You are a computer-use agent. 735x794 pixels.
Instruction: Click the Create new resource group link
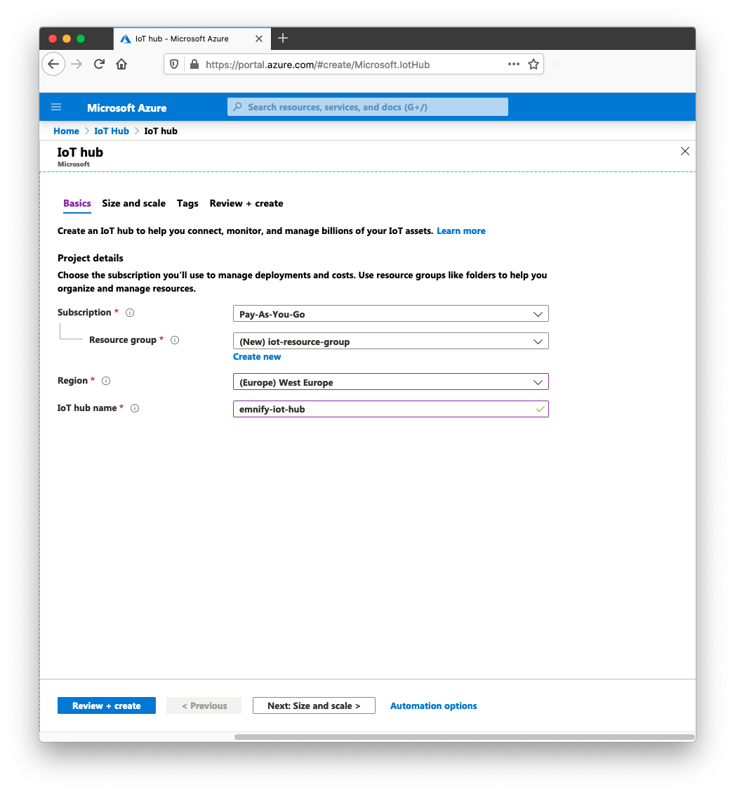(x=257, y=356)
